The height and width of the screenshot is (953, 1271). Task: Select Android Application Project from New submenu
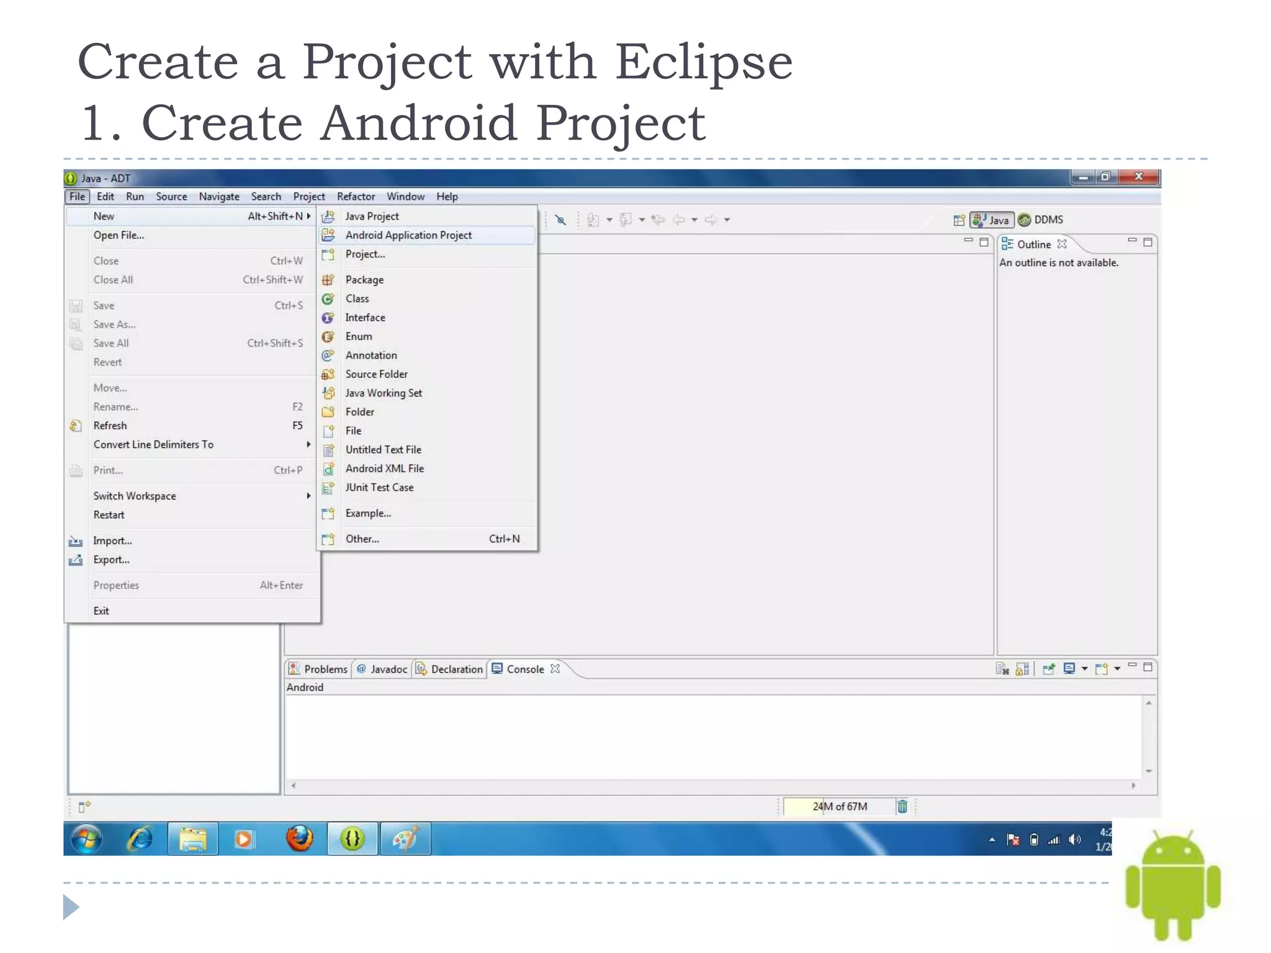coord(426,235)
